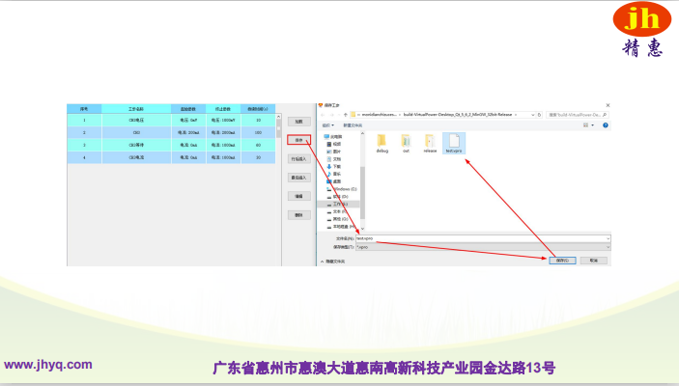Click the 保存(S) save button in dialog

click(x=562, y=261)
